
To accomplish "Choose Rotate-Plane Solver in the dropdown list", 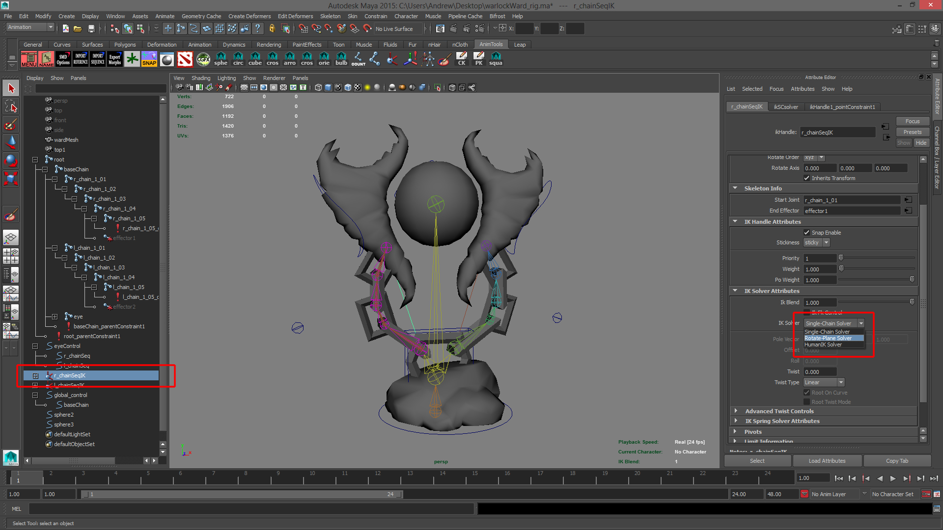I will (x=828, y=338).
